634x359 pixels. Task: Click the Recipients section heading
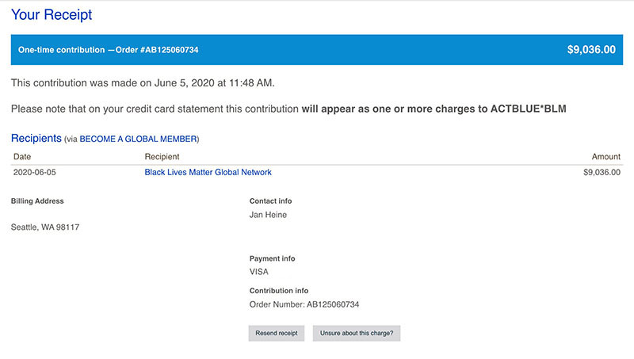(36, 138)
